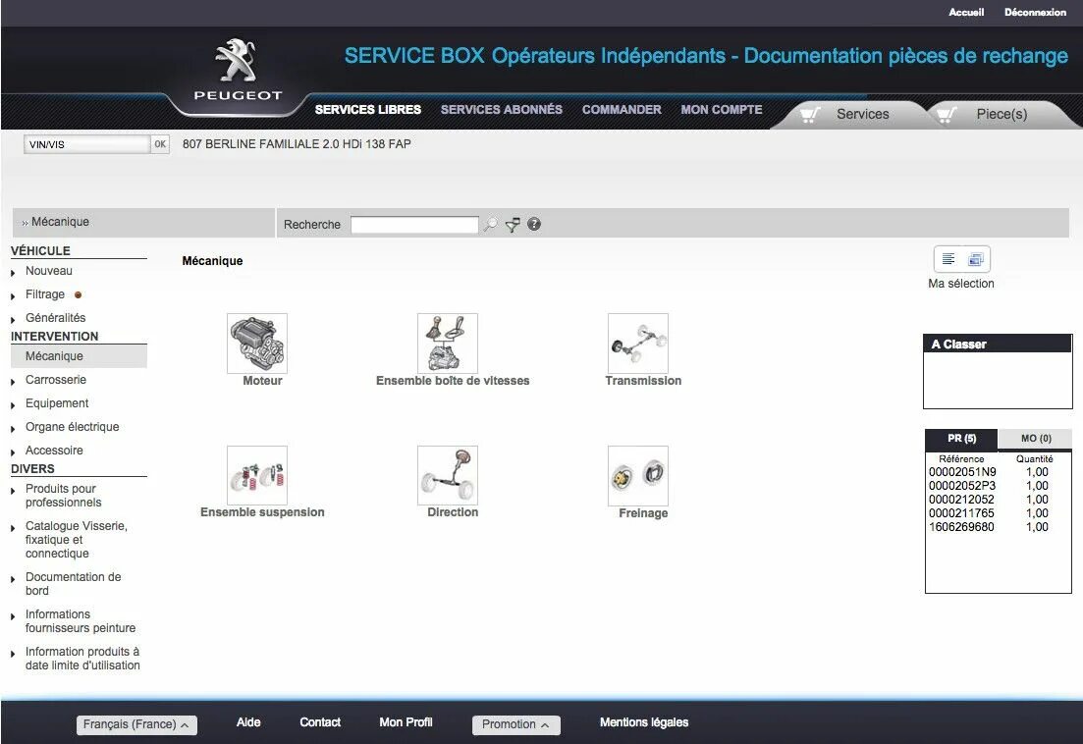The height and width of the screenshot is (744, 1083).
Task: Click the OK button next to VIN/VIS
Action: (160, 144)
